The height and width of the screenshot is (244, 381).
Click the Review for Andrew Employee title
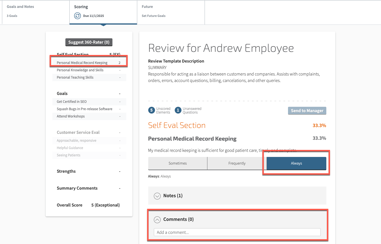(221, 48)
